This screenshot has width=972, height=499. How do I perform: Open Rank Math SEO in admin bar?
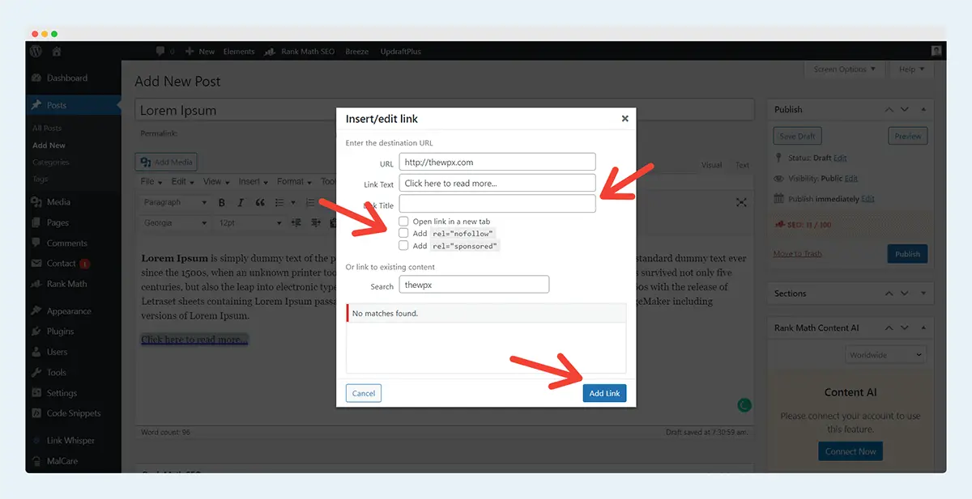coord(301,51)
